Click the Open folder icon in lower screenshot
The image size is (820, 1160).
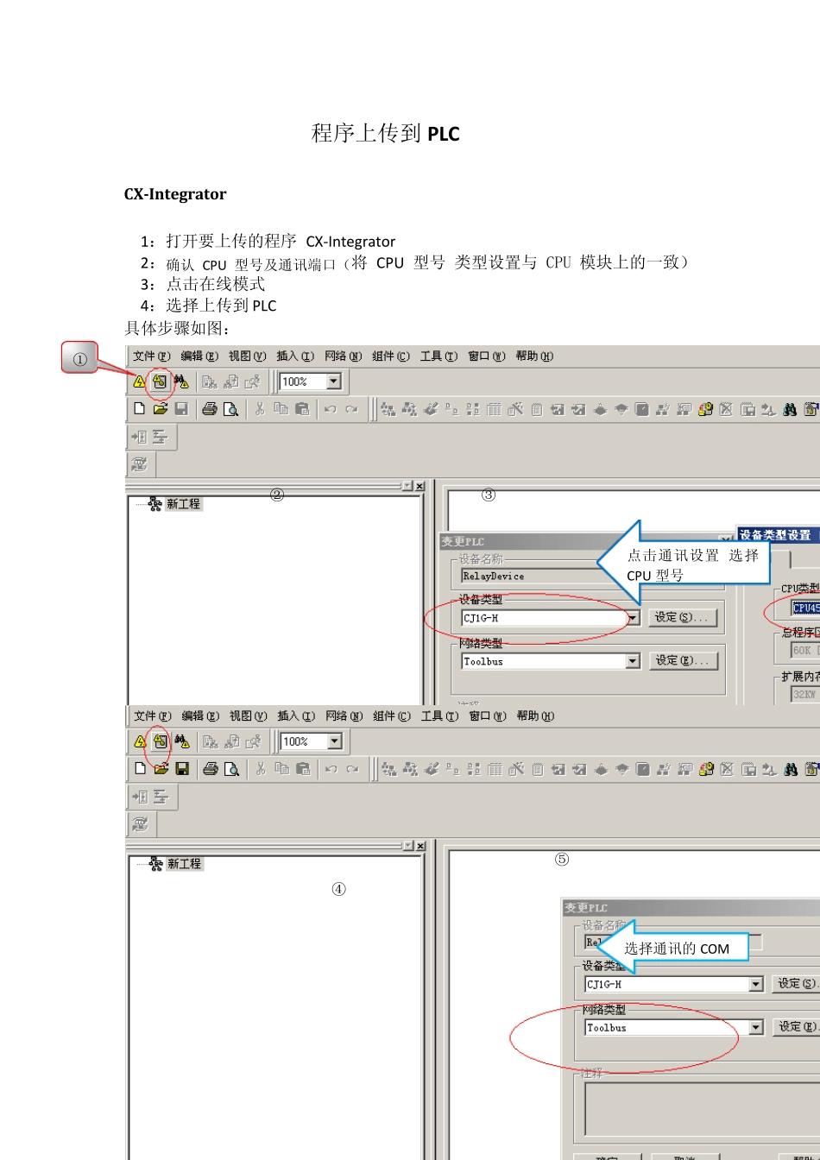tap(161, 768)
